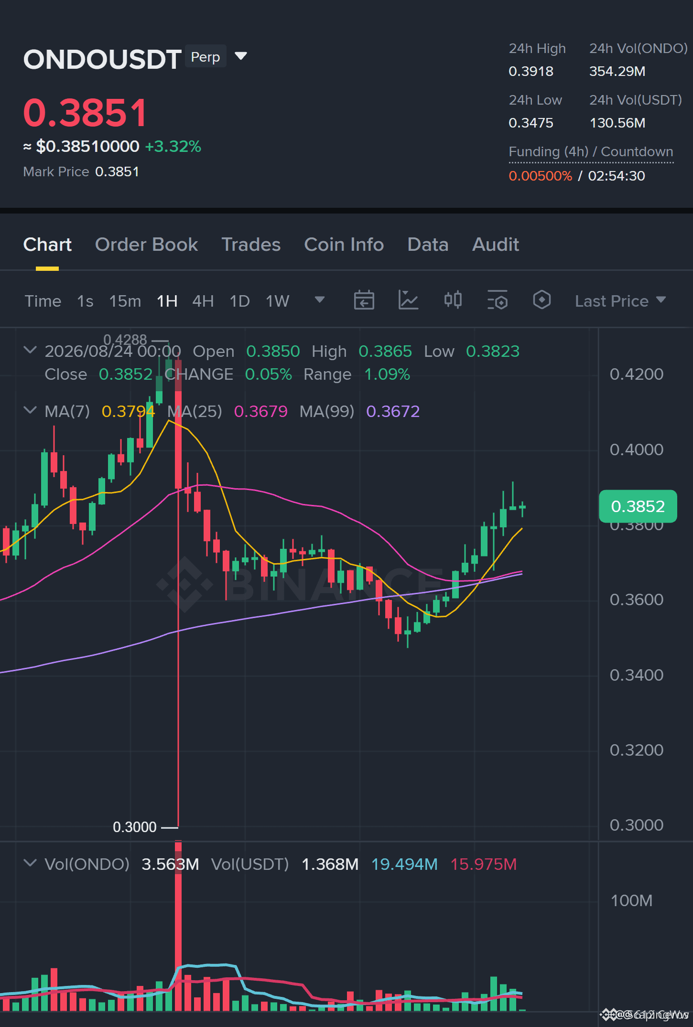Tap the 24h Vol(ONDO) 354.29M value
693x1027 pixels.
click(617, 71)
